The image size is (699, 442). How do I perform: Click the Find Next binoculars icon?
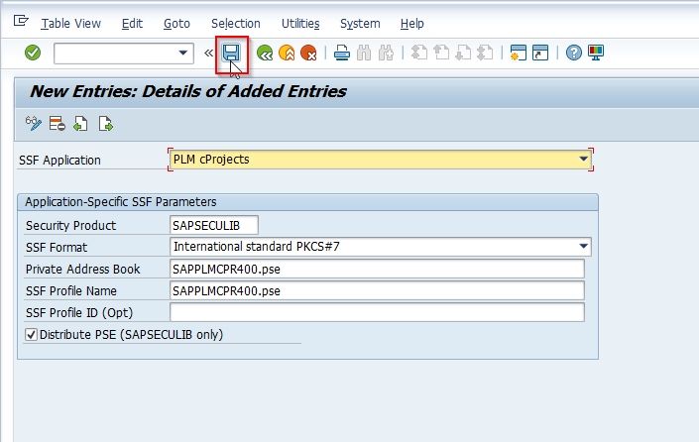tap(386, 54)
